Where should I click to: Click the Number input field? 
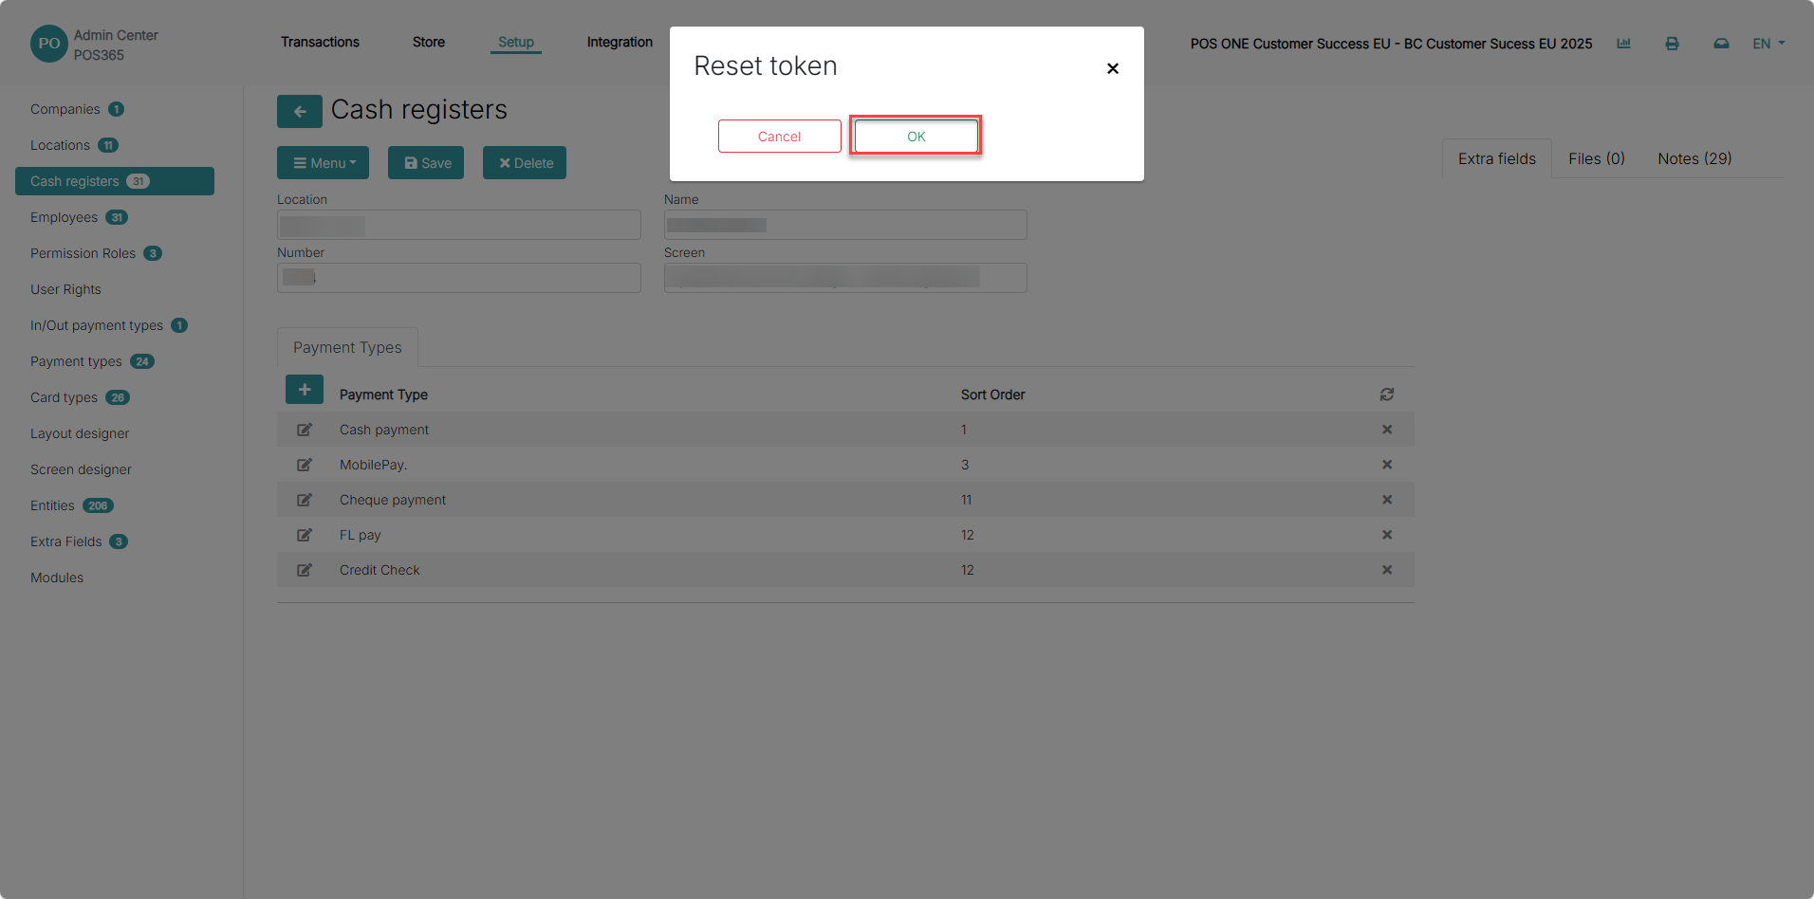coord(459,278)
